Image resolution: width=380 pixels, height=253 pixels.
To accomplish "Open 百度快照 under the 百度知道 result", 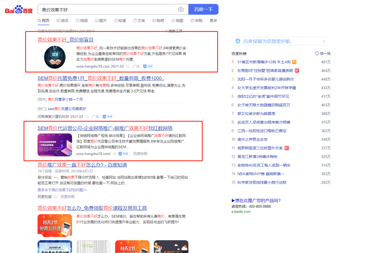I will click(x=67, y=197).
